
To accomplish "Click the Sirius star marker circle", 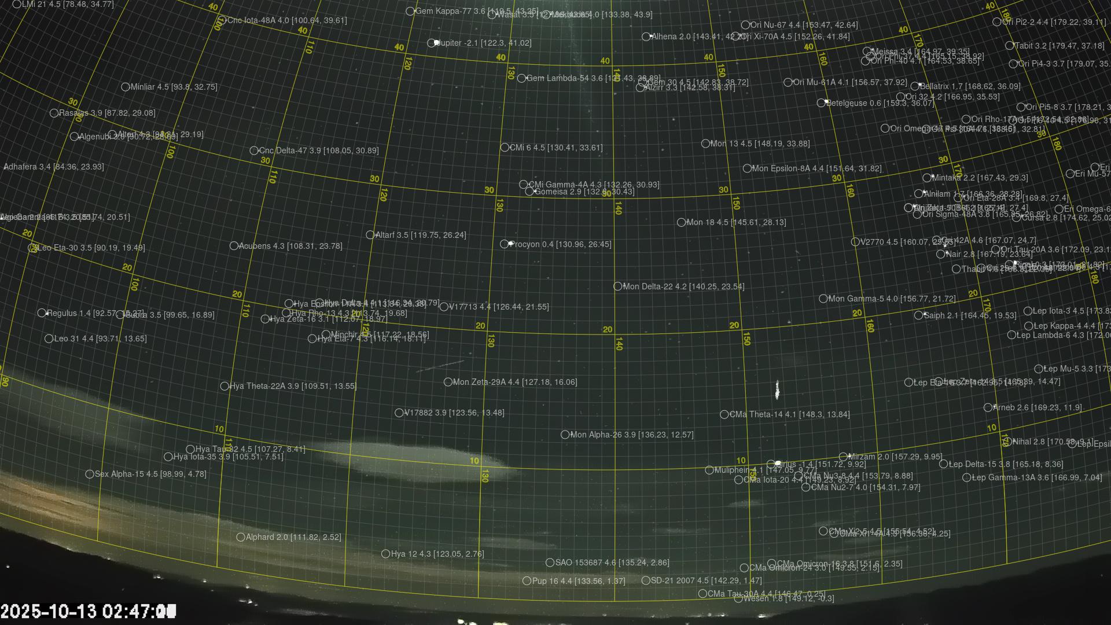I will (x=771, y=464).
